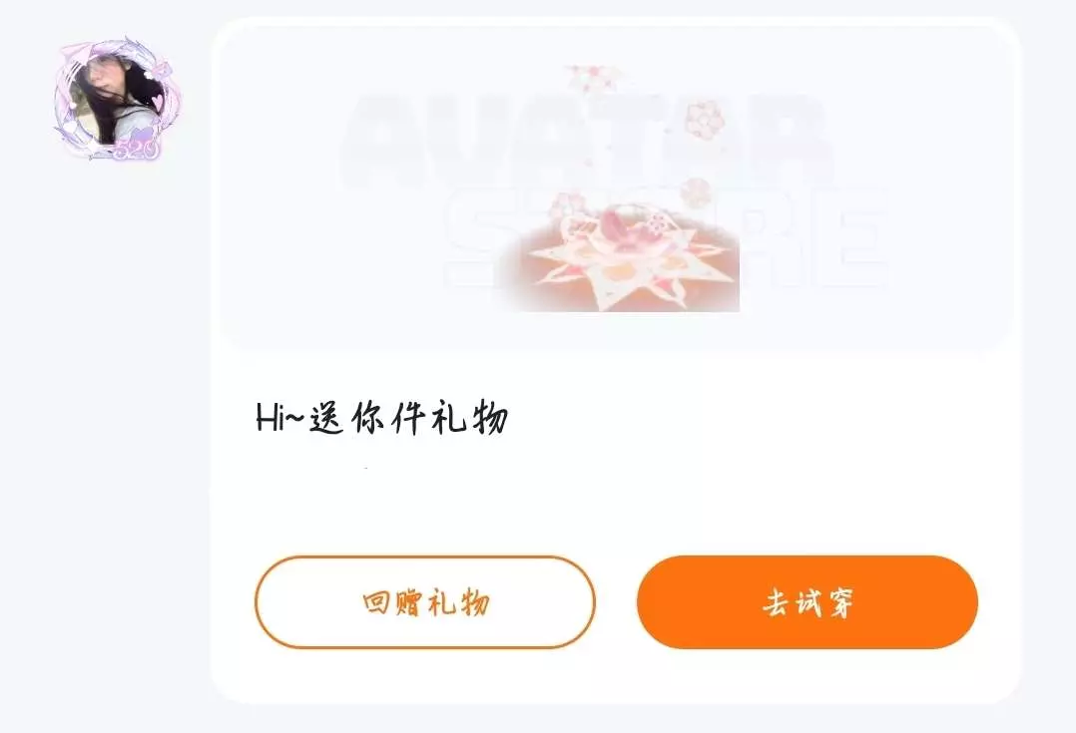Tap the round pink flower beside AVATAR letters
Viewport: 1076px width, 733px height.
705,121
